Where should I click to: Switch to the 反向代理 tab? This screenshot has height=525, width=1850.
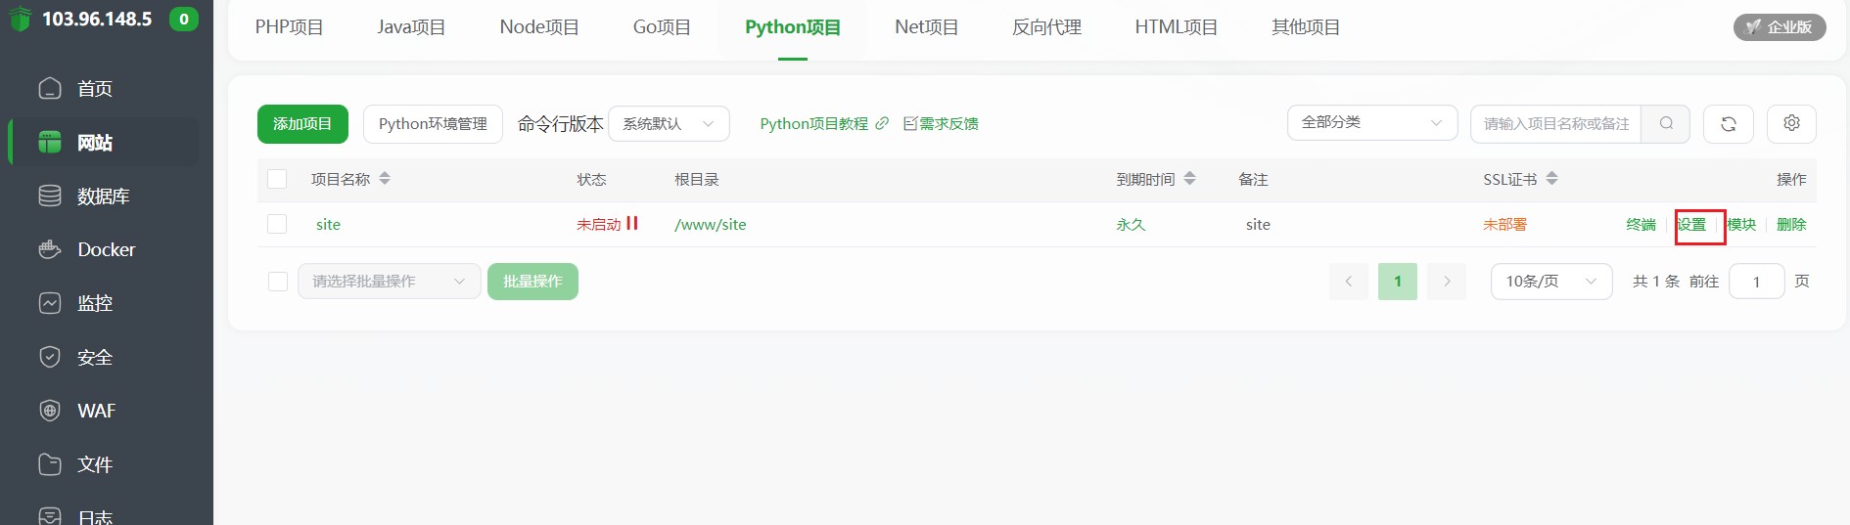click(1045, 27)
